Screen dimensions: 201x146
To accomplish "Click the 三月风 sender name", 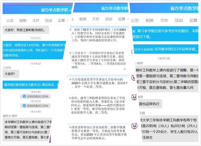I will pos(7,68).
